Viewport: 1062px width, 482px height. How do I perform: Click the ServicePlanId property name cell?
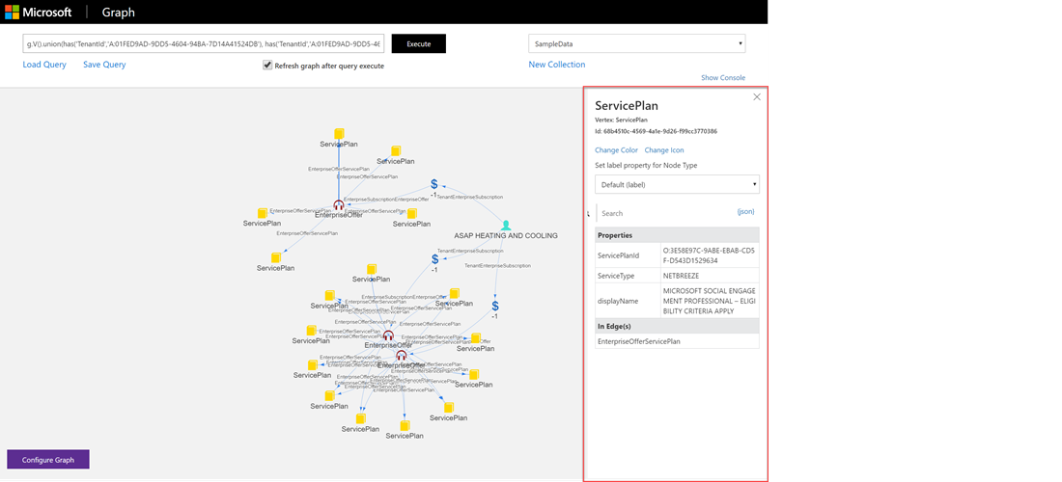[x=628, y=255]
